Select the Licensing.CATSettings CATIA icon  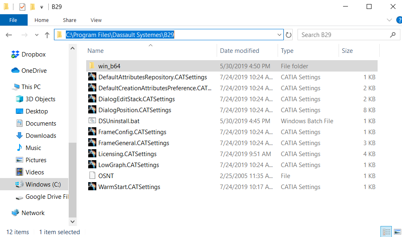pyautogui.click(x=92, y=153)
